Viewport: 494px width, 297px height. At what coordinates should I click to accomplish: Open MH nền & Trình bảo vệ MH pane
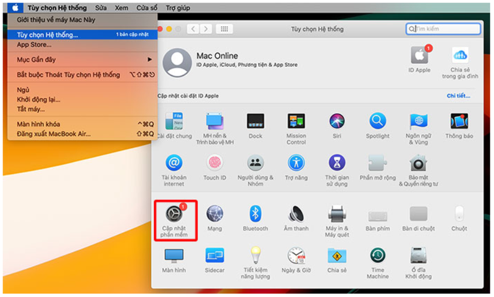(214, 122)
